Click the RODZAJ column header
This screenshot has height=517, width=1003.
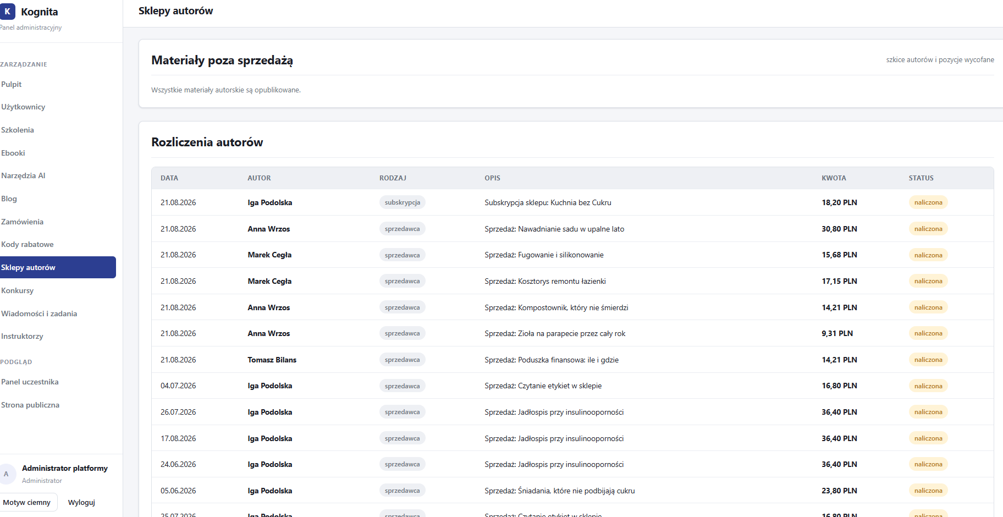[393, 178]
